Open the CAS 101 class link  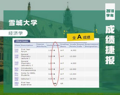coord(16,50)
